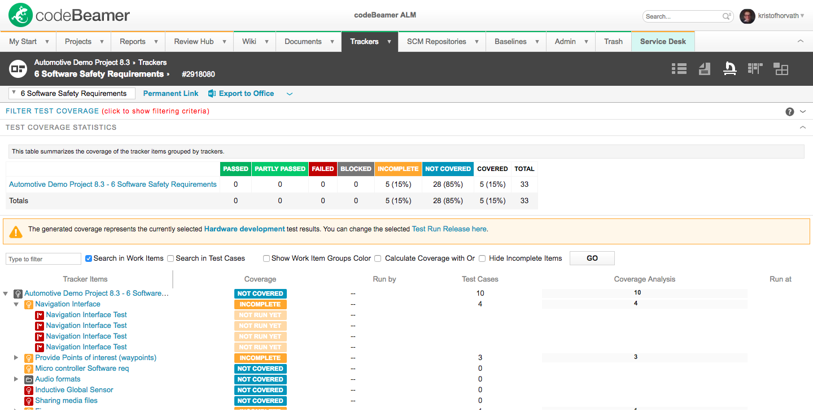Screen dimensions: 813x412
Task: Focus the Type to filter field
Action: (43, 259)
